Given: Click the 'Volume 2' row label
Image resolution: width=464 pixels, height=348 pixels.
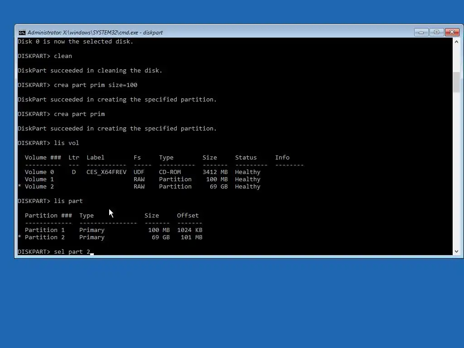Looking at the screenshot, I should coord(39,186).
